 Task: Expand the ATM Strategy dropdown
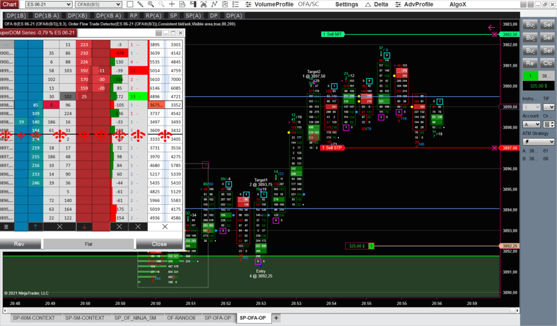(539, 142)
